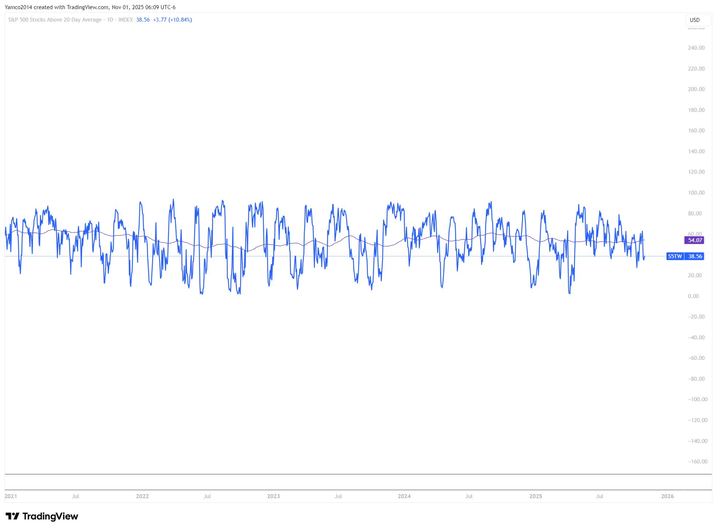
Task: Click the purple 54.07 price tag
Action: 695,240
